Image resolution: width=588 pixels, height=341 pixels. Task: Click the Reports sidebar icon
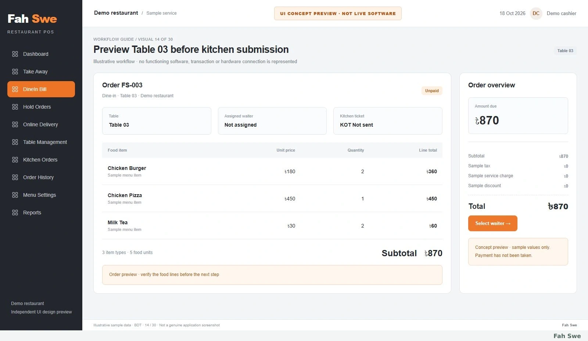[15, 213]
